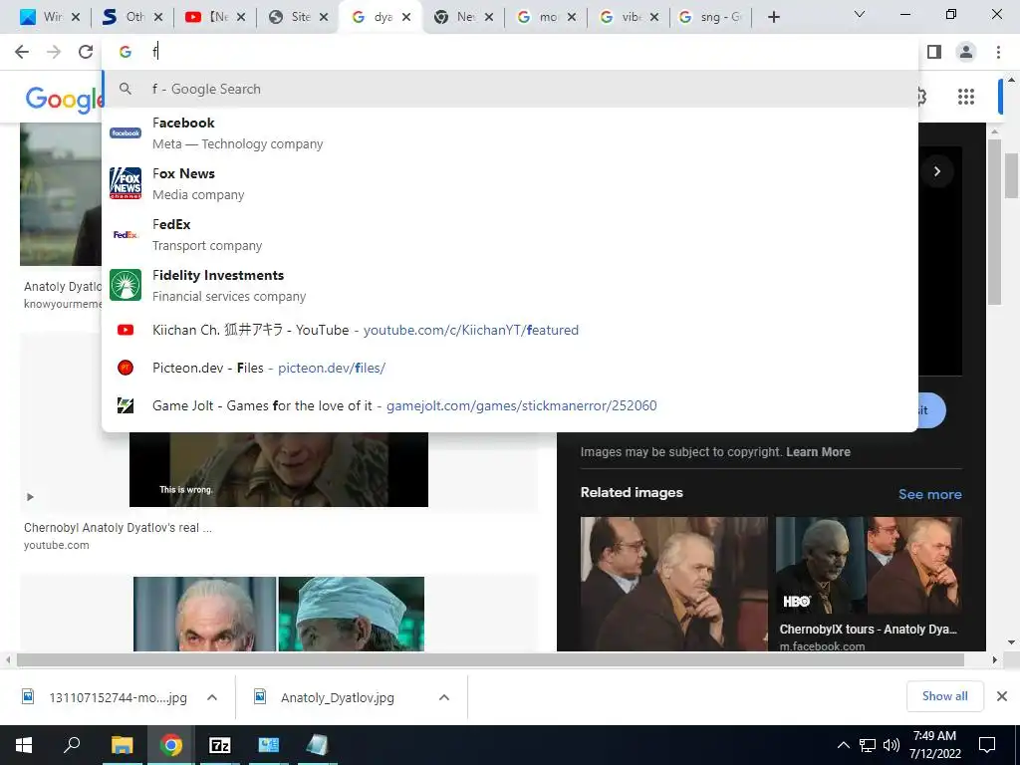Screen dimensions: 1020x765
Task: Open File Explorer from taskbar
Action: point(122,745)
